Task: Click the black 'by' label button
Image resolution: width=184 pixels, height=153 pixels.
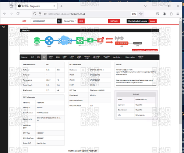Action: [x=59, y=21]
